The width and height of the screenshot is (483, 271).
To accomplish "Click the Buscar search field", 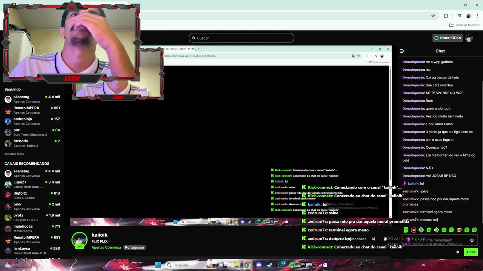I will click(x=241, y=38).
